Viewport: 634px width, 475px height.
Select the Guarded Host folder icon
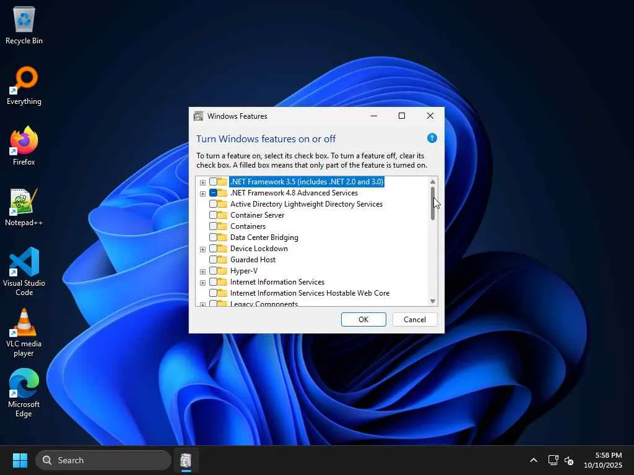pyautogui.click(x=222, y=259)
